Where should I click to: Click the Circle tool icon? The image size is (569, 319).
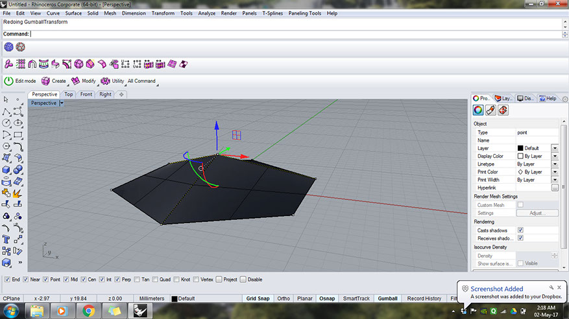click(6, 122)
